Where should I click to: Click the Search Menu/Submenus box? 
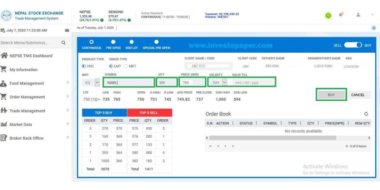pyautogui.click(x=30, y=43)
